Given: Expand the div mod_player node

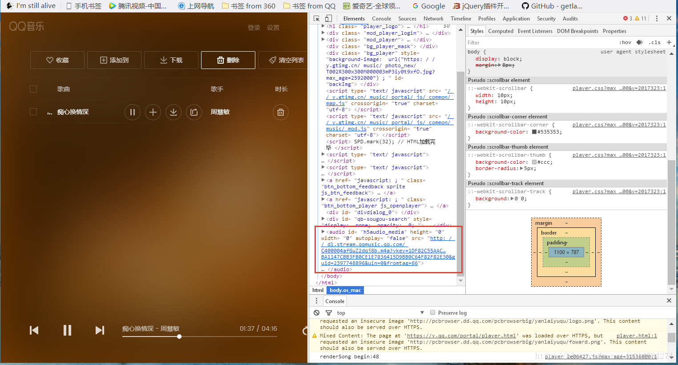Looking at the screenshot, I should [323, 40].
